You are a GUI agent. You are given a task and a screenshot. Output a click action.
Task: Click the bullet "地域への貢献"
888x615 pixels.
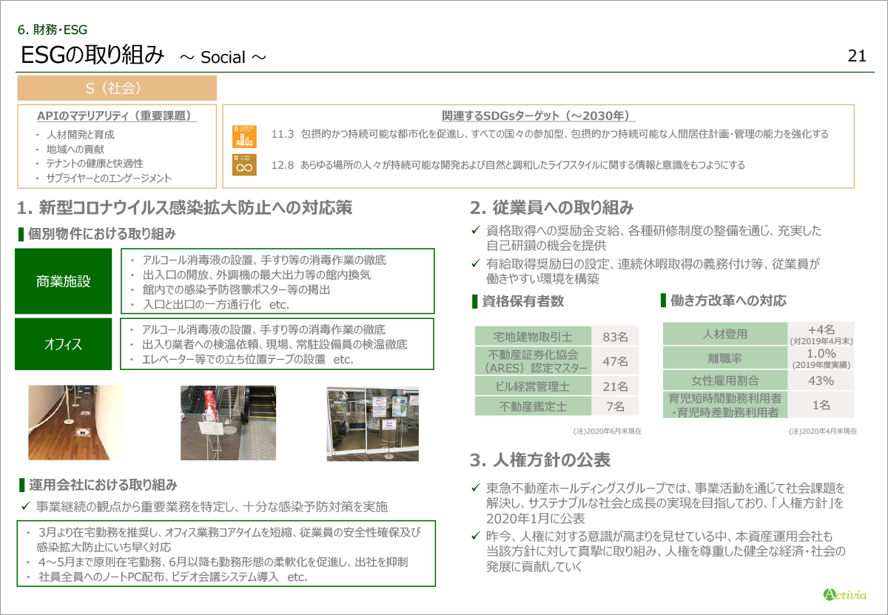click(x=75, y=149)
